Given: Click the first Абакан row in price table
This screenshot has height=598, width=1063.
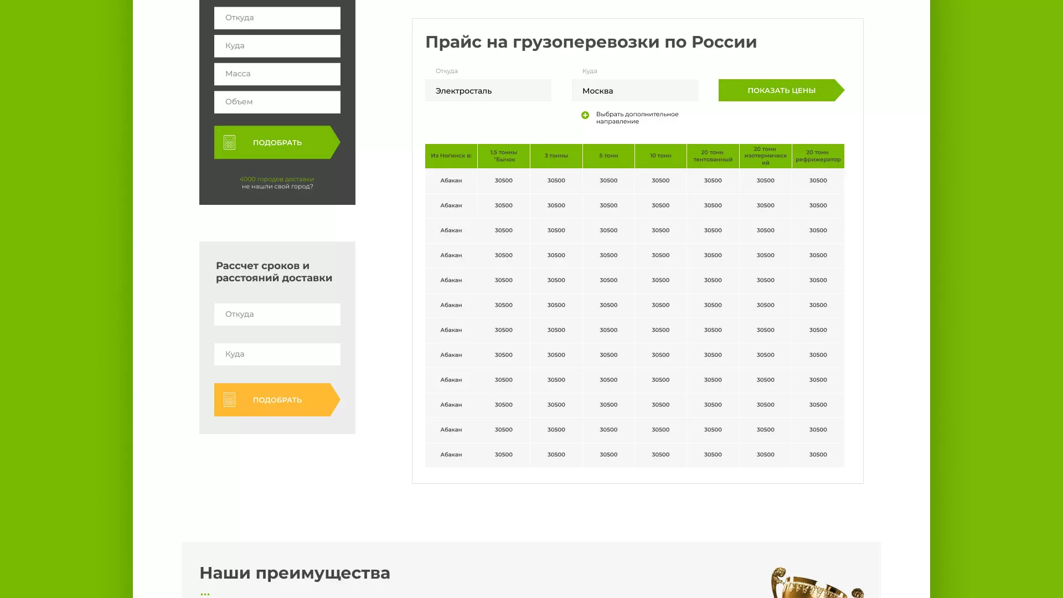Looking at the screenshot, I should click(451, 180).
